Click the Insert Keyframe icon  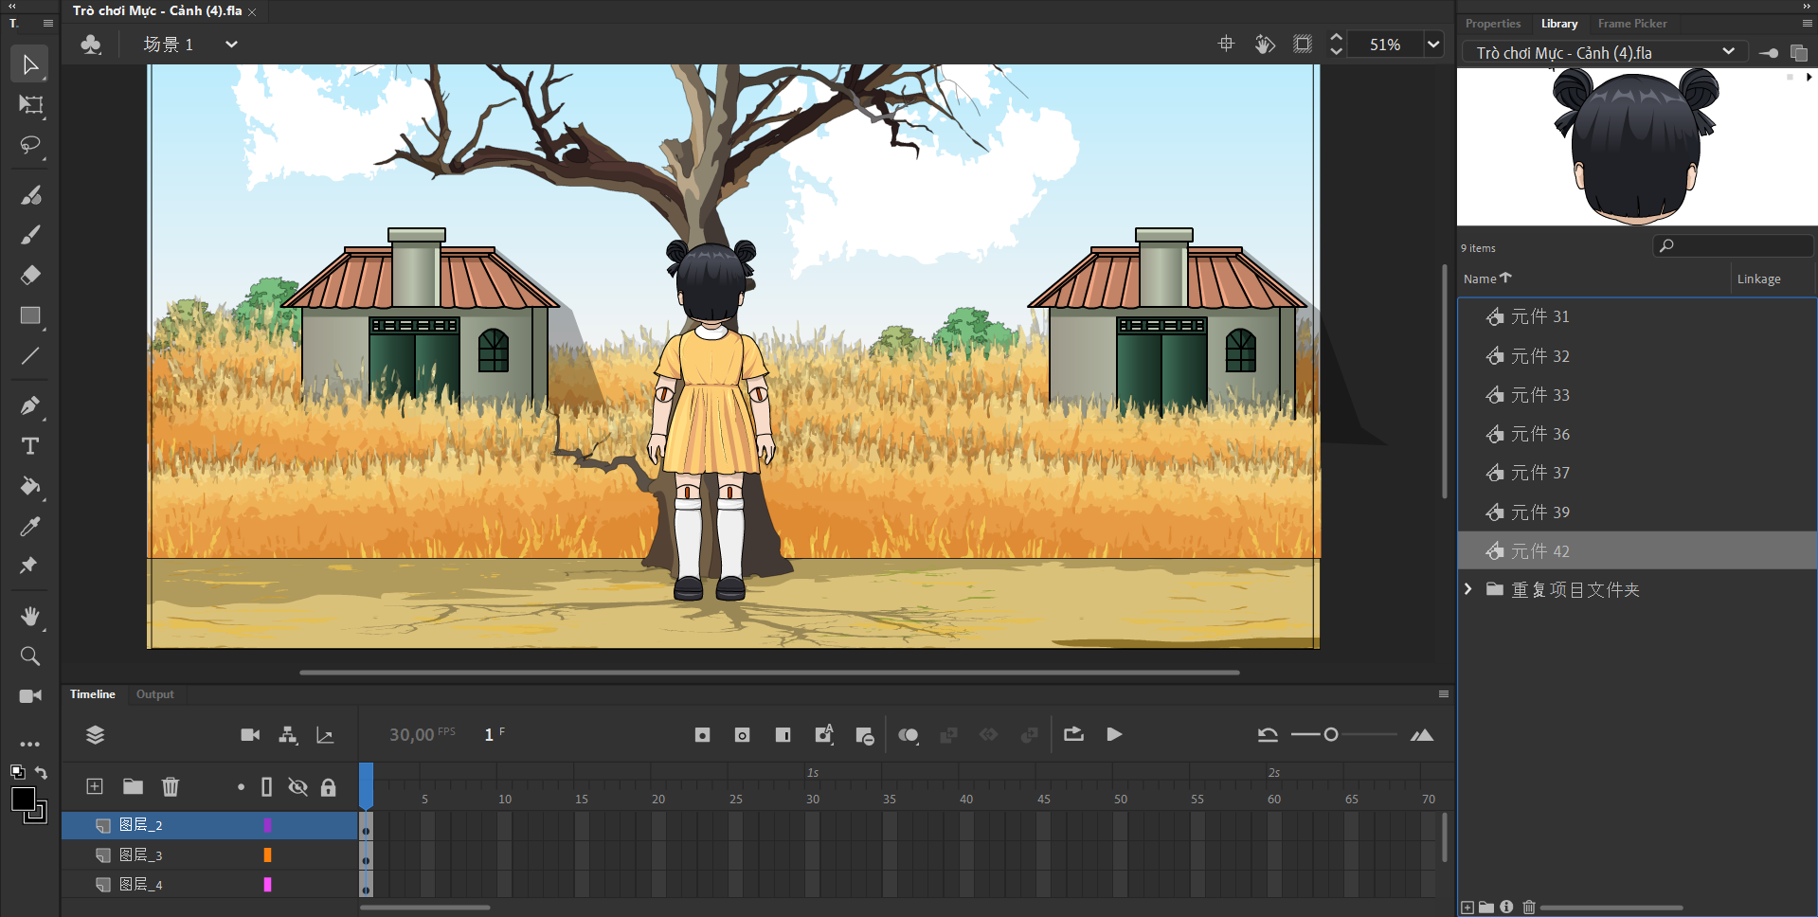click(x=702, y=735)
